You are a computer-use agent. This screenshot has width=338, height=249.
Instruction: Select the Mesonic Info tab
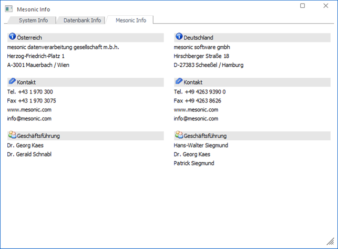click(x=131, y=20)
